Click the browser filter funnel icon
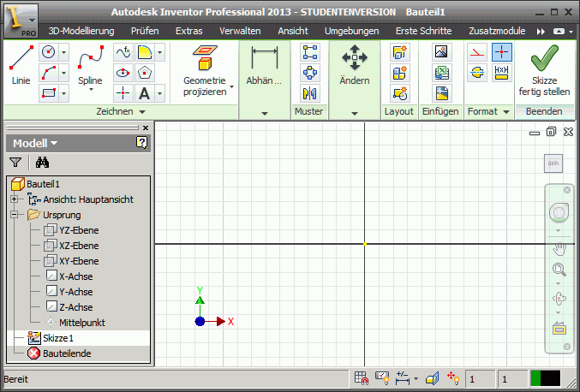 tap(15, 162)
